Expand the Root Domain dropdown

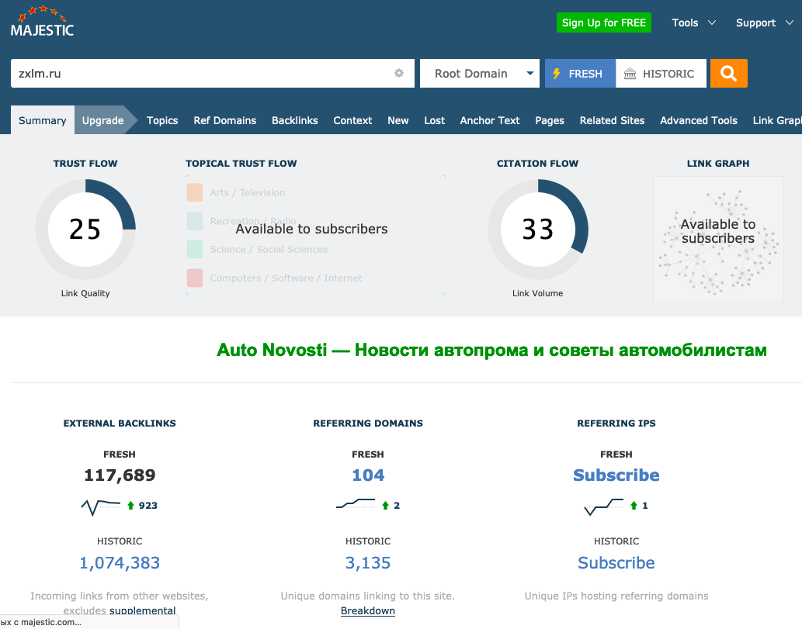[x=479, y=74]
